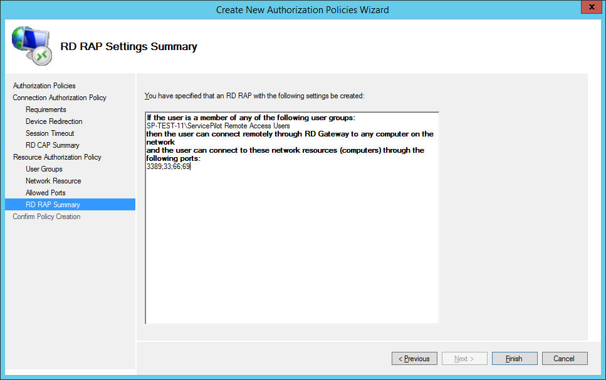Click inside the RD RAP summary text box
Screen dimensions: 606x380
click(x=291, y=250)
